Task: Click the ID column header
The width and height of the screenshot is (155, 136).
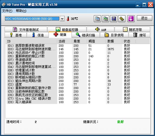Action: (31, 41)
